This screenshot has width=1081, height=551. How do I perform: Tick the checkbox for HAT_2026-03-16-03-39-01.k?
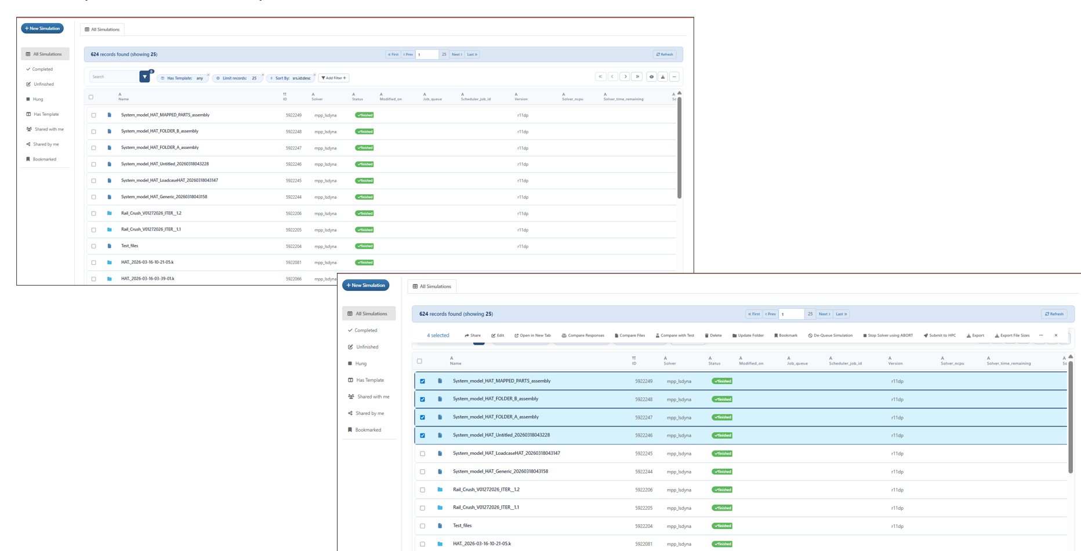tap(93, 279)
